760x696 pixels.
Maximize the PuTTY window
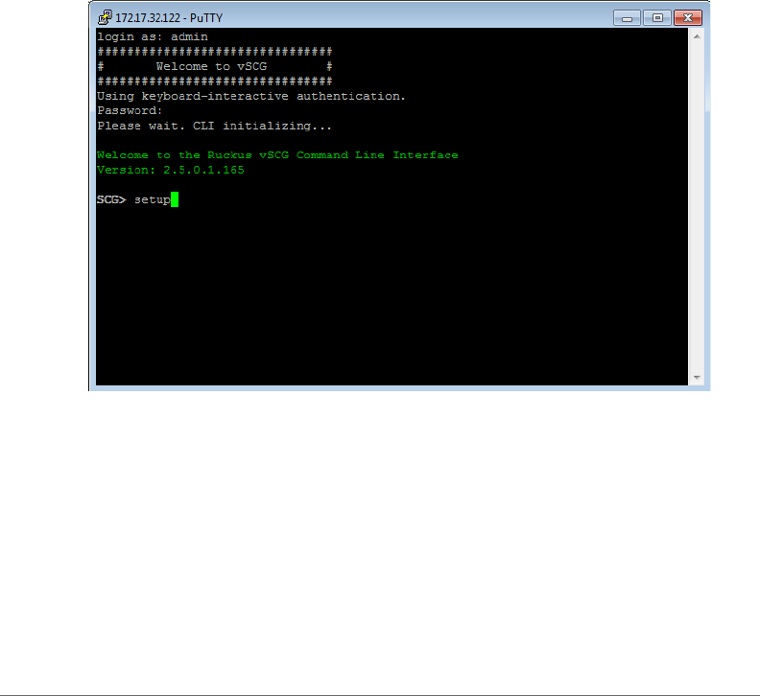[x=657, y=18]
